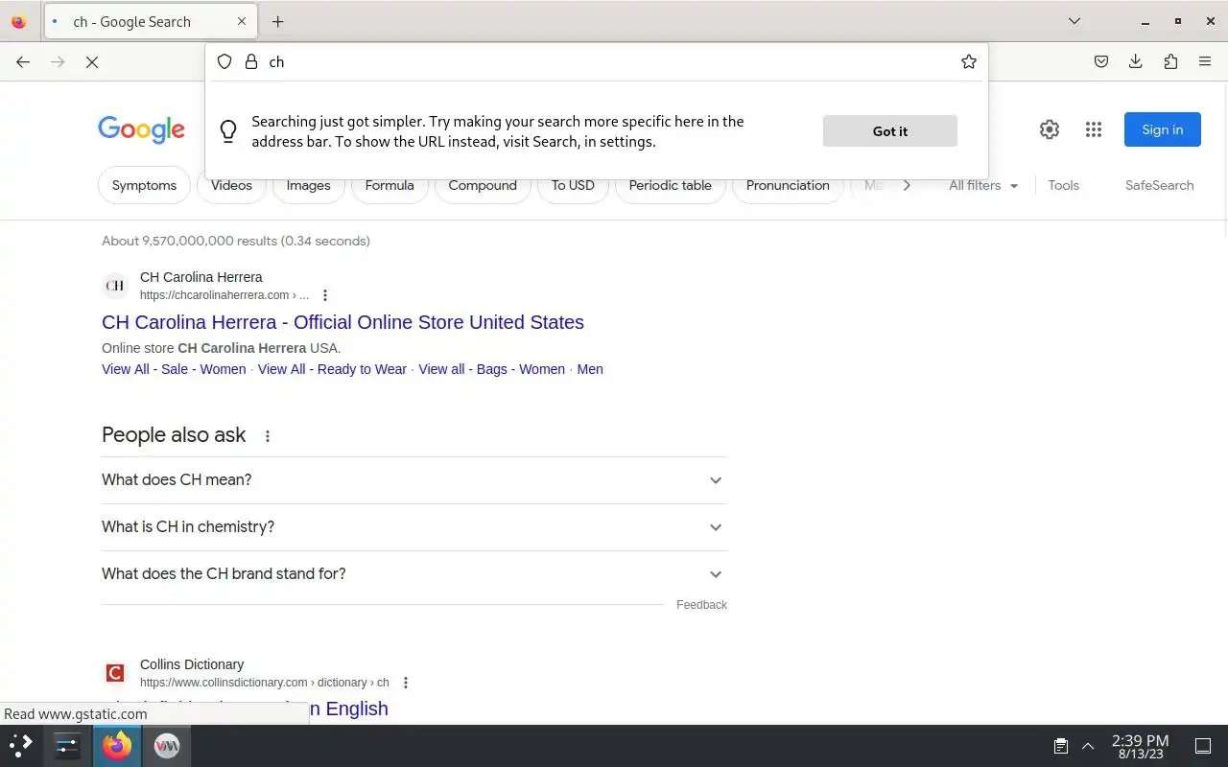The width and height of the screenshot is (1228, 767).
Task: Send Feedback on People also ask
Action: [x=701, y=605]
